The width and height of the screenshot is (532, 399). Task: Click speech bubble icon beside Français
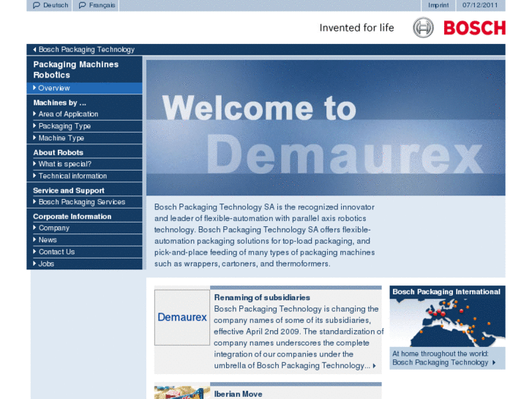click(82, 5)
